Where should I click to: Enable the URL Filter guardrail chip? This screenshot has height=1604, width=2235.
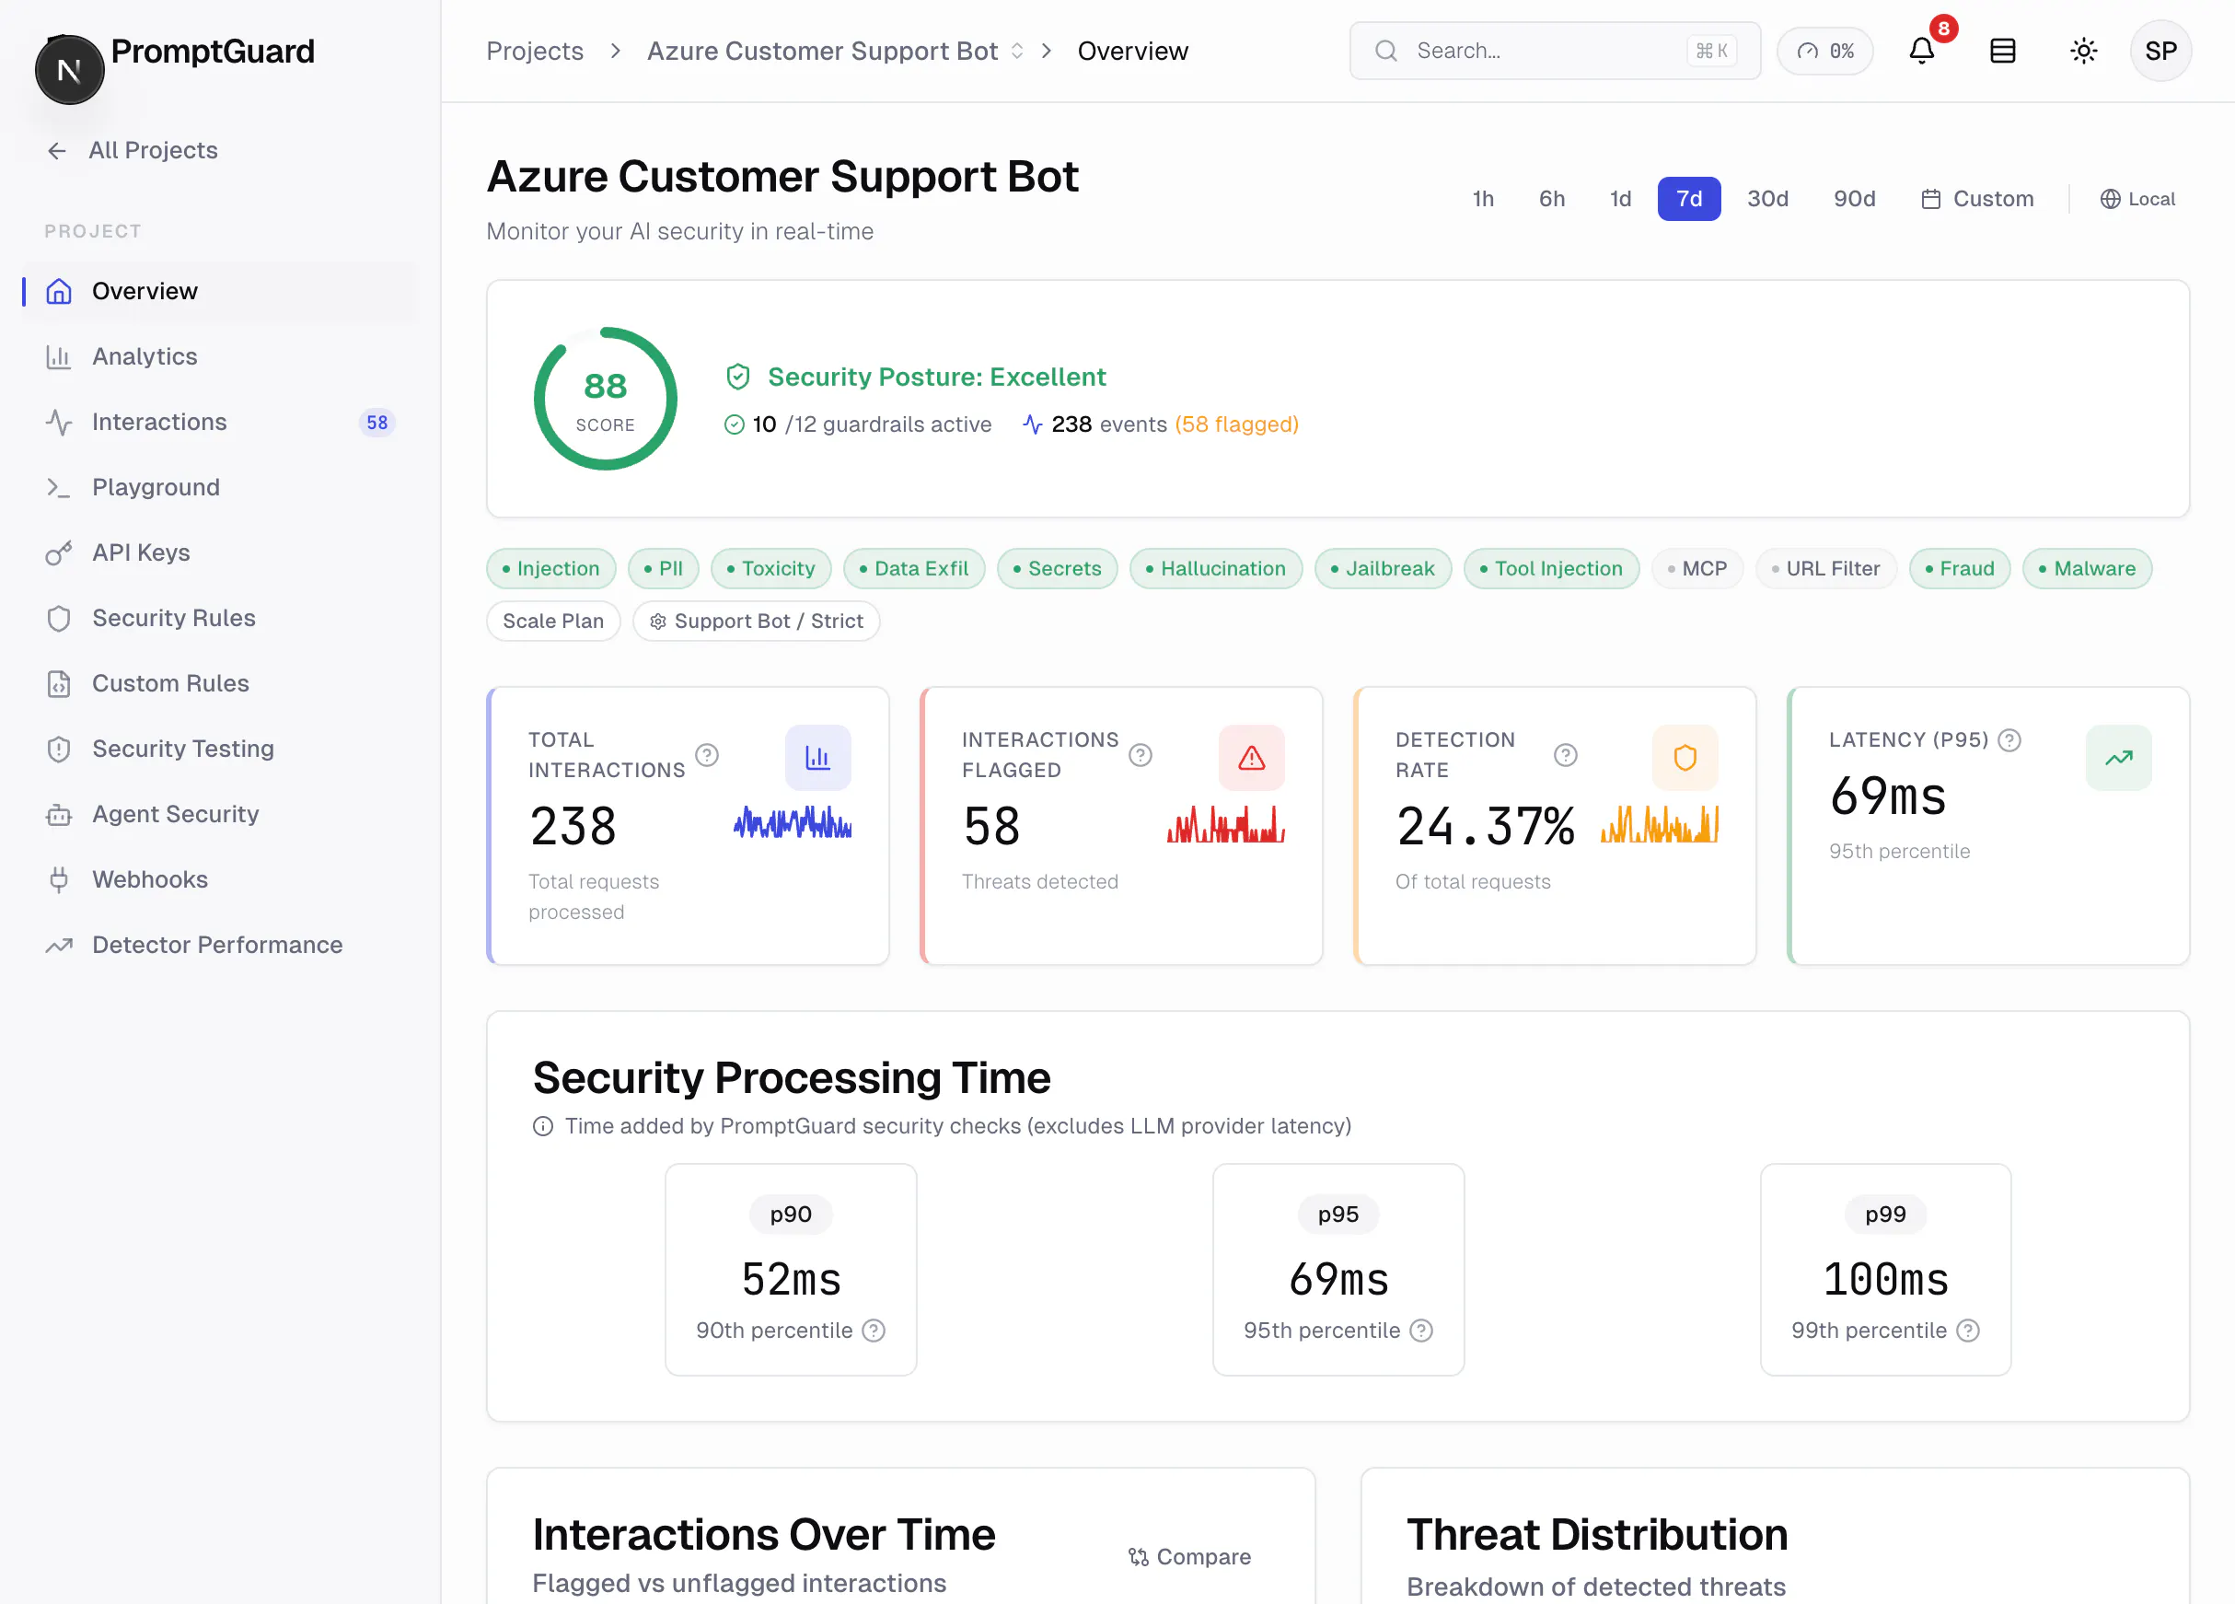tap(1826, 568)
